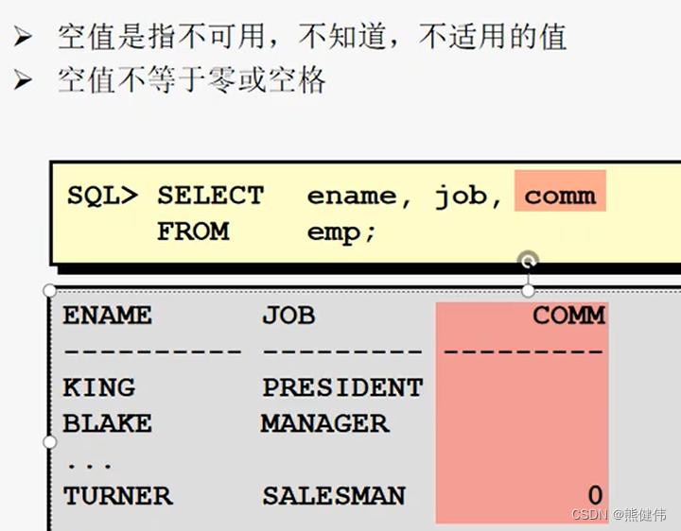Click the SALESMAN job value
This screenshot has height=531, width=681.
click(x=334, y=496)
